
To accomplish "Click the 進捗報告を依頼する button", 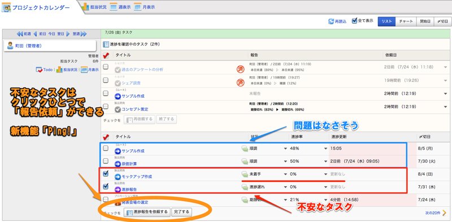I will 147,212.
